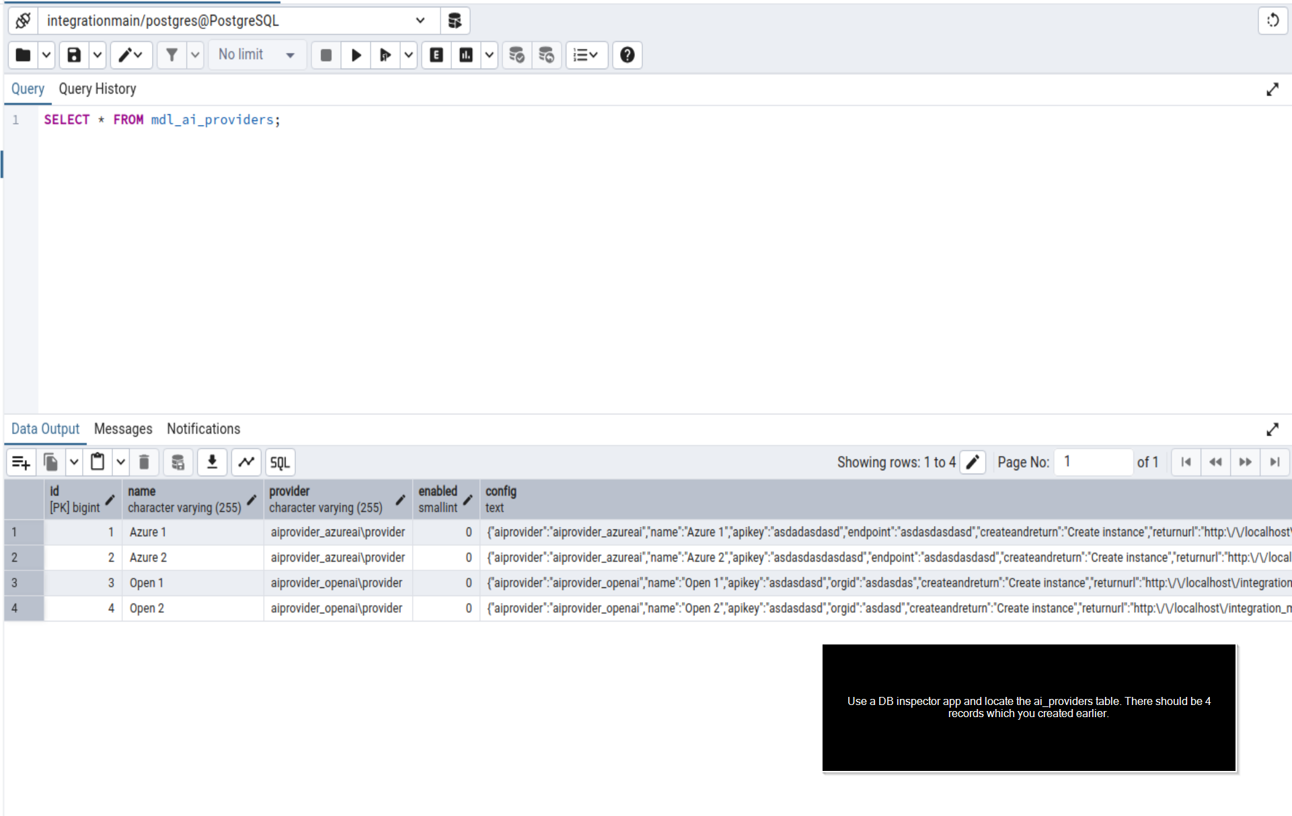This screenshot has width=1292, height=816.
Task: Click the SQL button in results toolbar
Action: [x=280, y=462]
